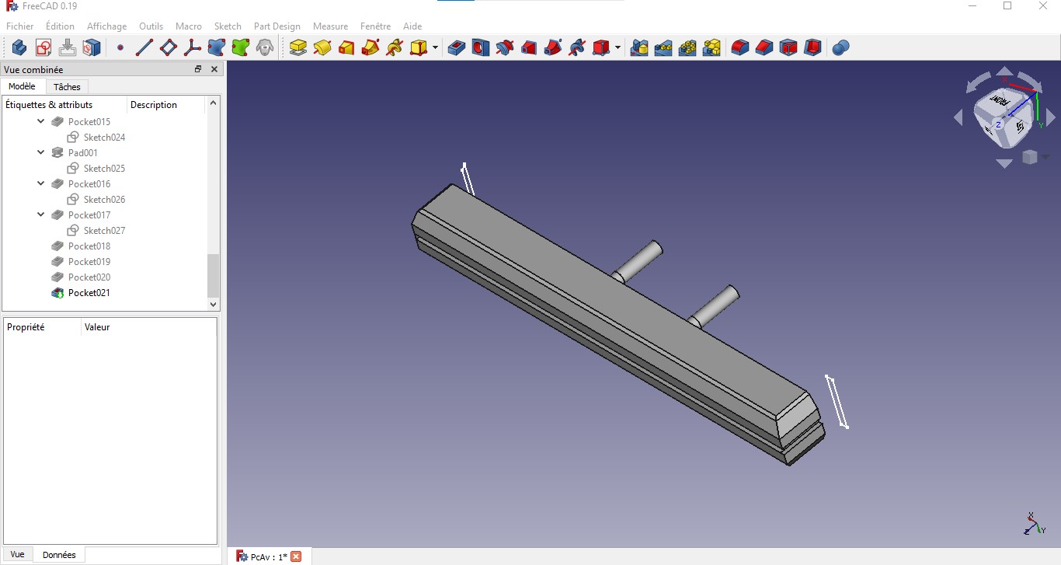
Task: Click the Create sketch icon
Action: tap(43, 48)
